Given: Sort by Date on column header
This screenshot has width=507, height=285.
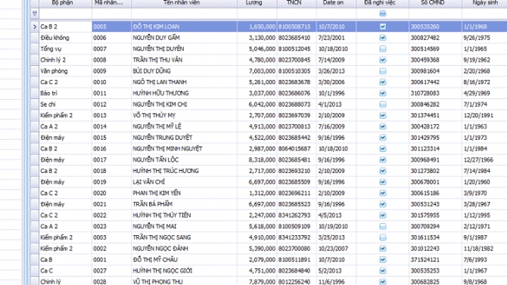Looking at the screenshot, I should point(336,3).
